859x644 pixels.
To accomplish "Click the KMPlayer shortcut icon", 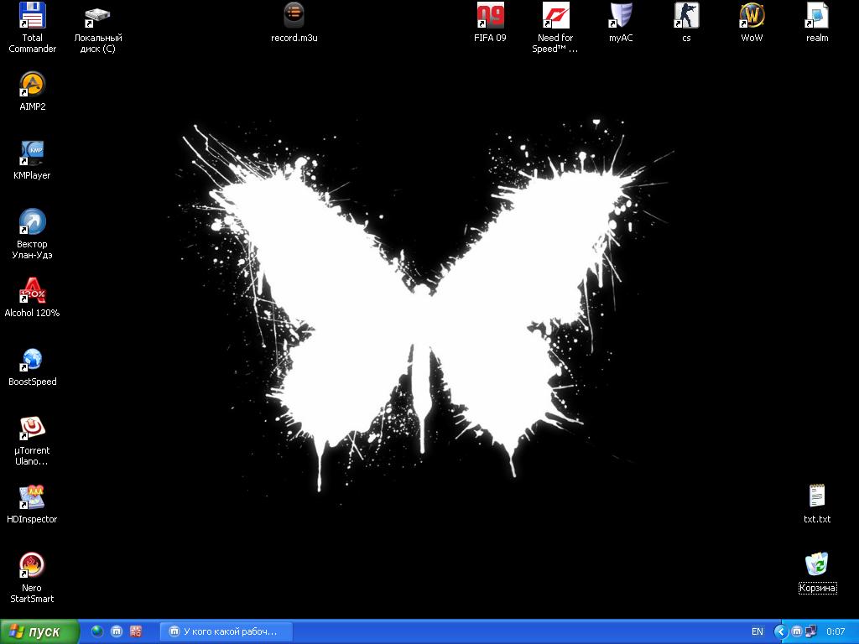I will coord(32,153).
